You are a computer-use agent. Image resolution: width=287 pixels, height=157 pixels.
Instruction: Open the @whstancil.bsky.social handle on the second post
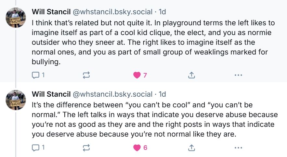point(112,94)
